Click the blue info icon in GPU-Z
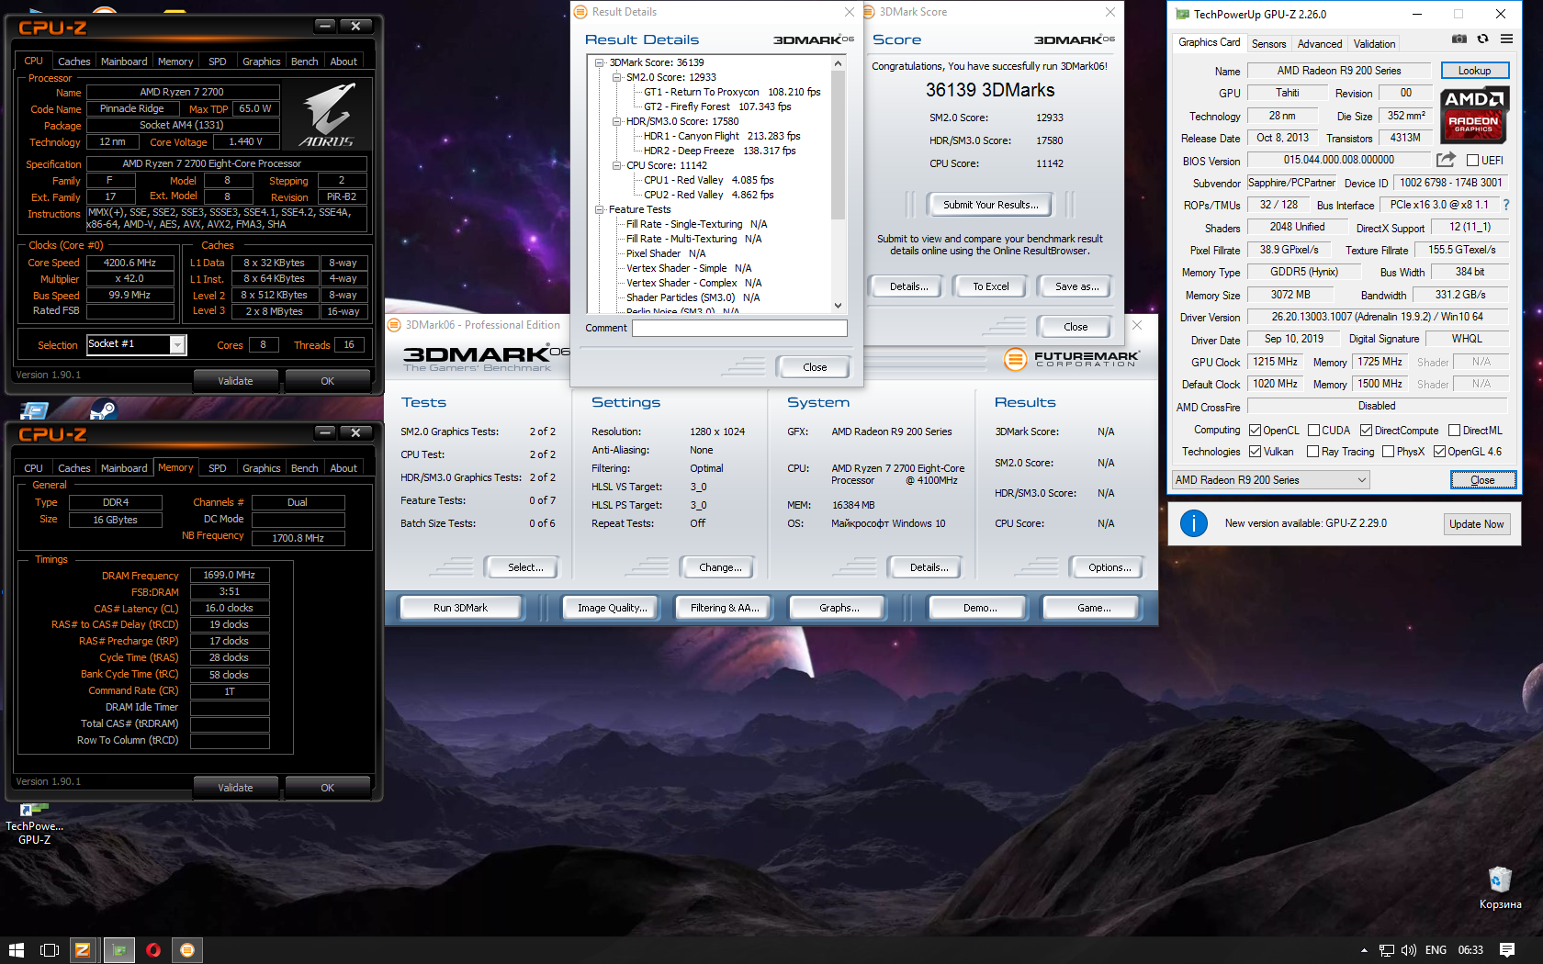 click(x=1193, y=523)
